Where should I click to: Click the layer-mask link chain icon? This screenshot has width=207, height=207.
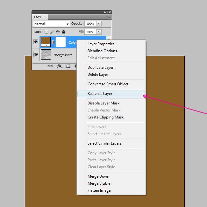coord(53,42)
